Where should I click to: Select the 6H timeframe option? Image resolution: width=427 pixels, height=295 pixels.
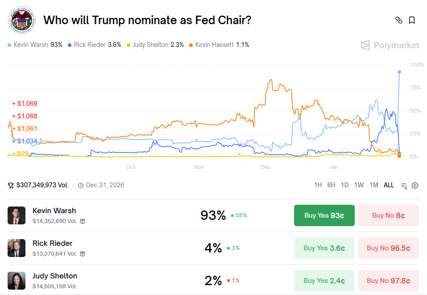331,185
